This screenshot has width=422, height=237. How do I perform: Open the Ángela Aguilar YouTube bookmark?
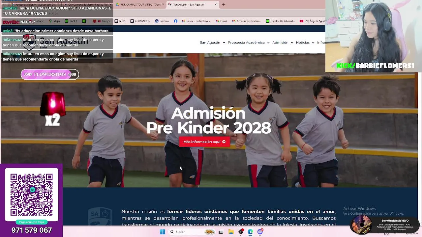313,21
